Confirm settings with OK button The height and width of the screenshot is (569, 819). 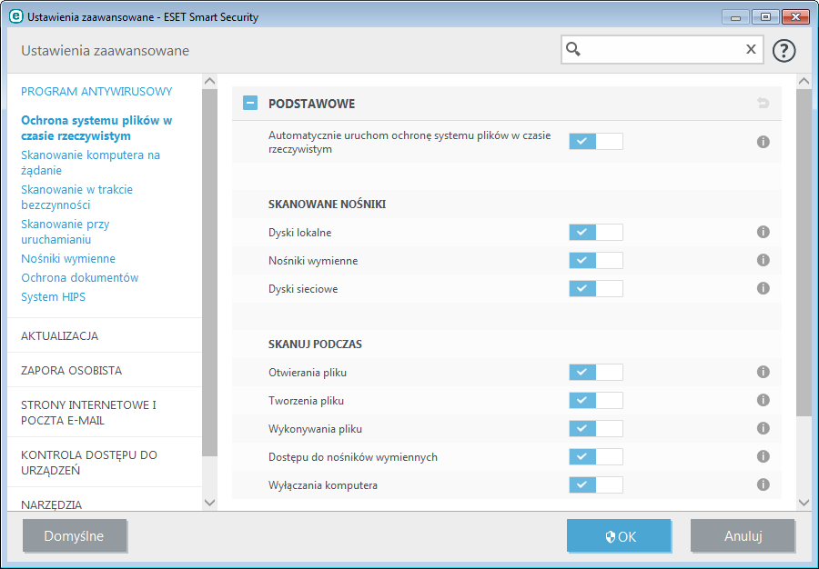[x=619, y=535]
